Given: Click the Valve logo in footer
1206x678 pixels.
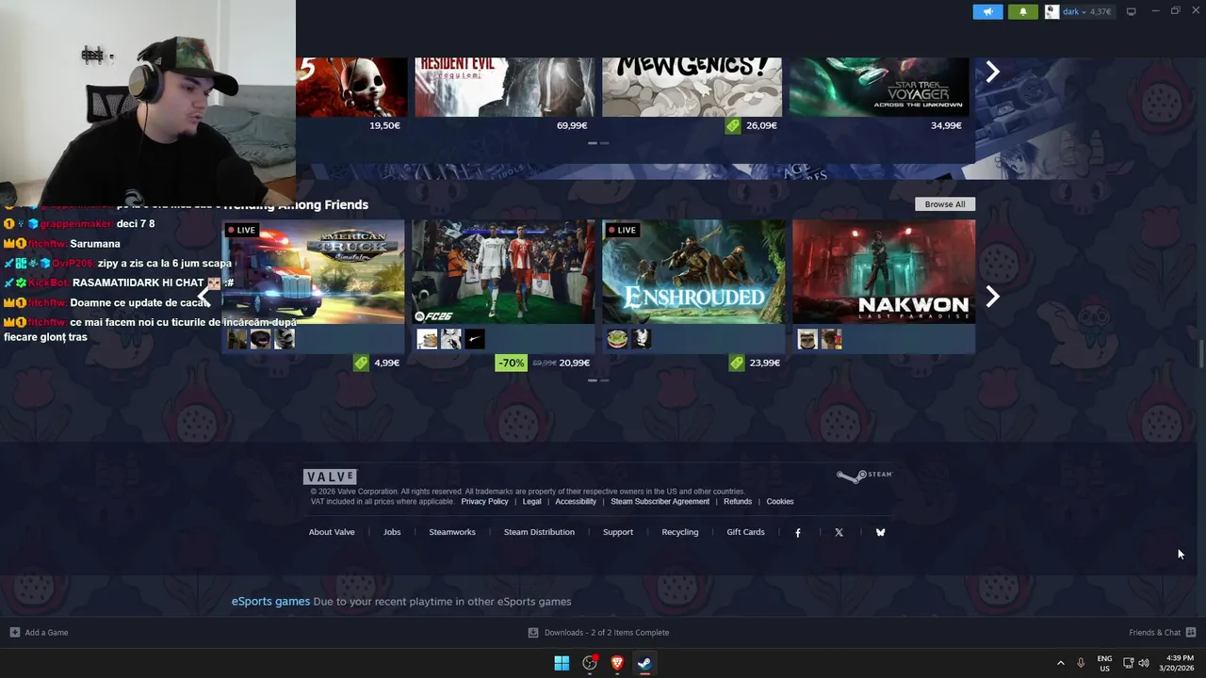Looking at the screenshot, I should [x=330, y=476].
